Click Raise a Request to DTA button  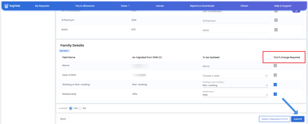pos(274,119)
